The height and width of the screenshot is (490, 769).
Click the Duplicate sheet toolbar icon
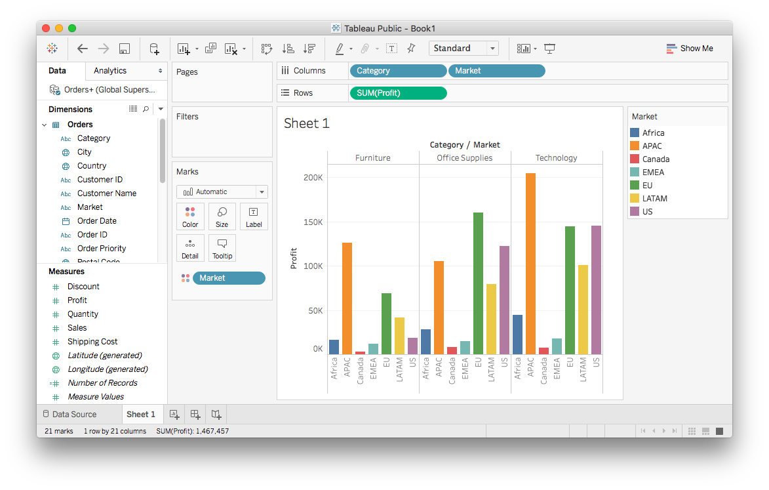pyautogui.click(x=210, y=49)
